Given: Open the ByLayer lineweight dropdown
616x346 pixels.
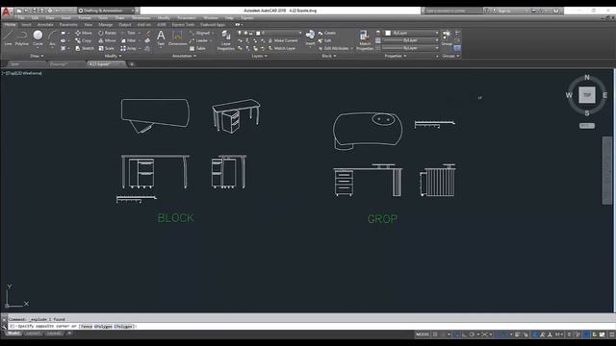Looking at the screenshot, I should point(411,40).
